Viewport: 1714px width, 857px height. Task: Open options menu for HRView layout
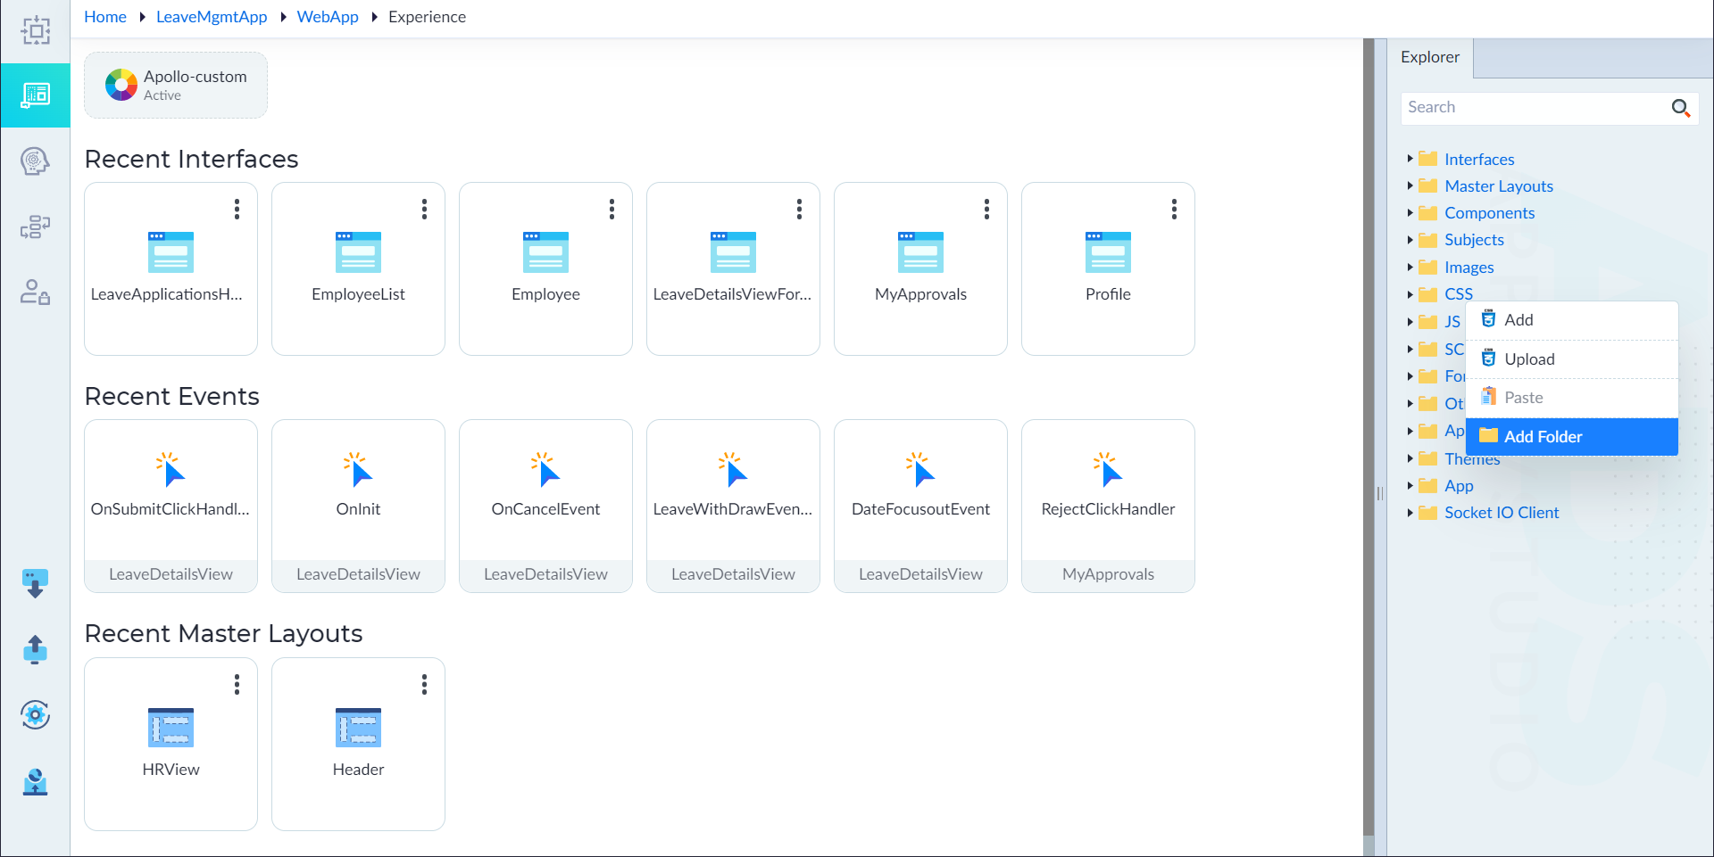coord(237,684)
